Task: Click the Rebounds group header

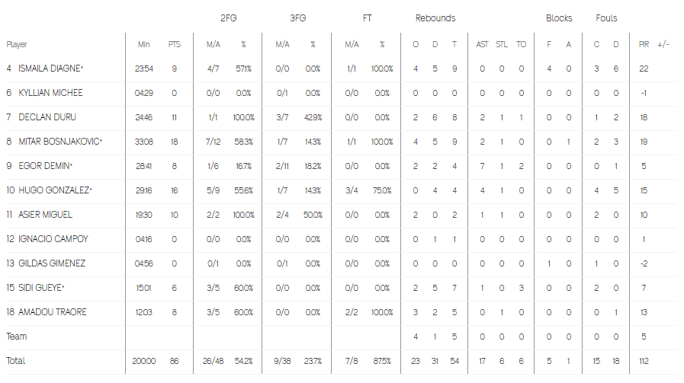Action: point(435,18)
